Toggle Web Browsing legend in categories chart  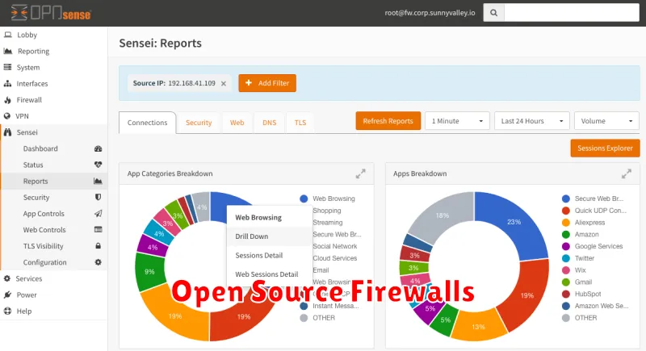coord(333,198)
